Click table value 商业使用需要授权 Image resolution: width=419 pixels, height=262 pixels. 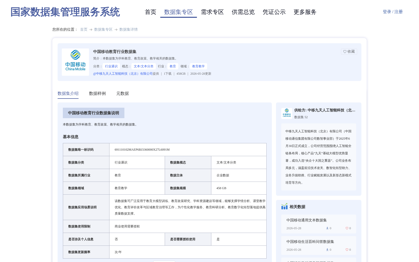point(127,226)
